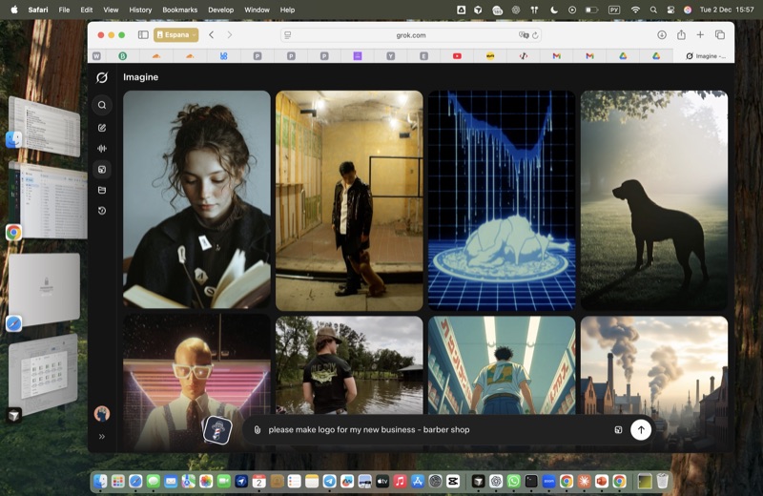Click the translate icon in address bar

click(523, 35)
